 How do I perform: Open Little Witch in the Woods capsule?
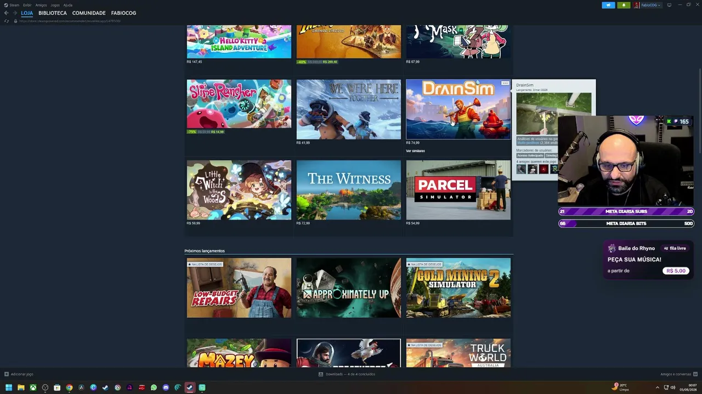coord(239,190)
